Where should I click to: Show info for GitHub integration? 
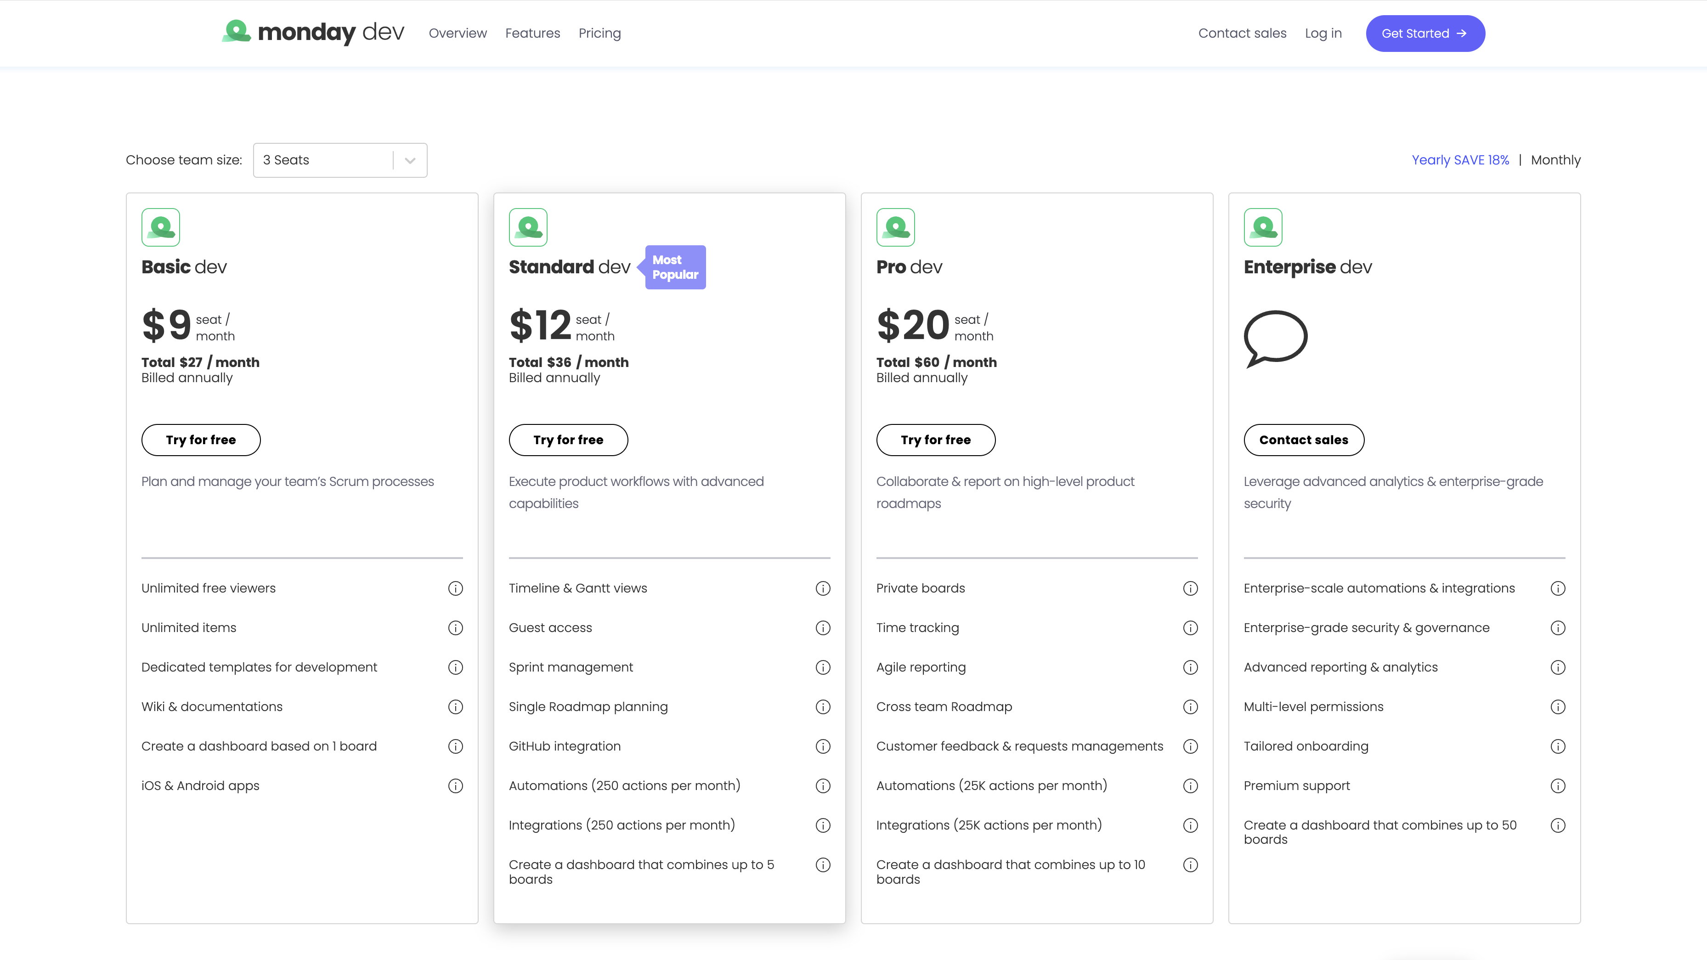click(x=823, y=746)
